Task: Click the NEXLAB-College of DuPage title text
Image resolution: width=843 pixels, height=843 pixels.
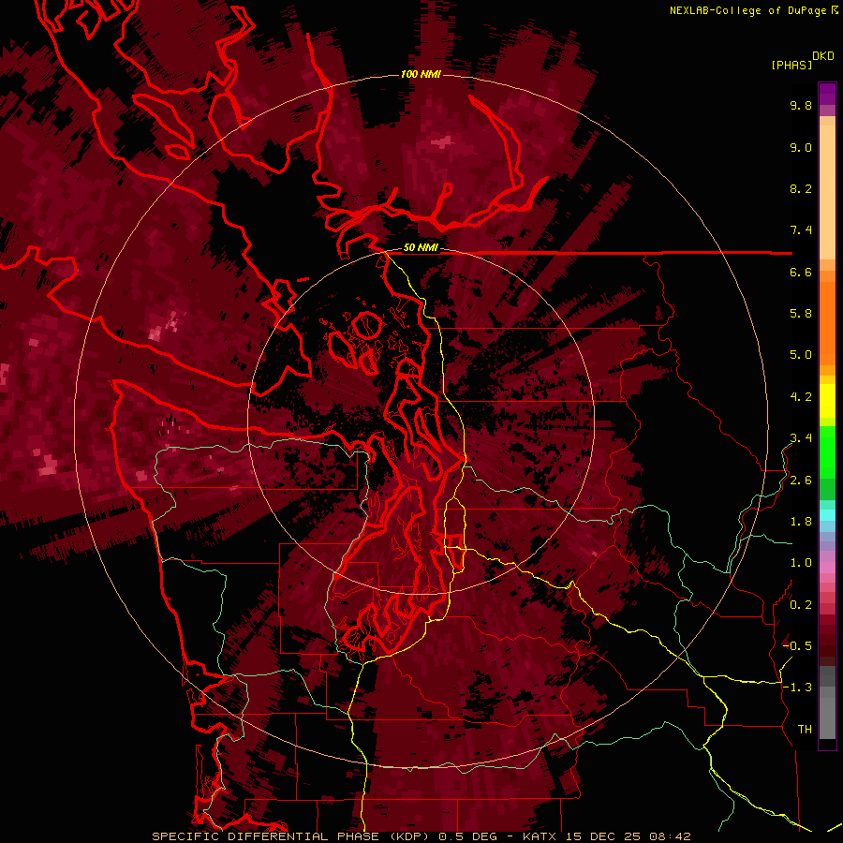Action: 747,10
